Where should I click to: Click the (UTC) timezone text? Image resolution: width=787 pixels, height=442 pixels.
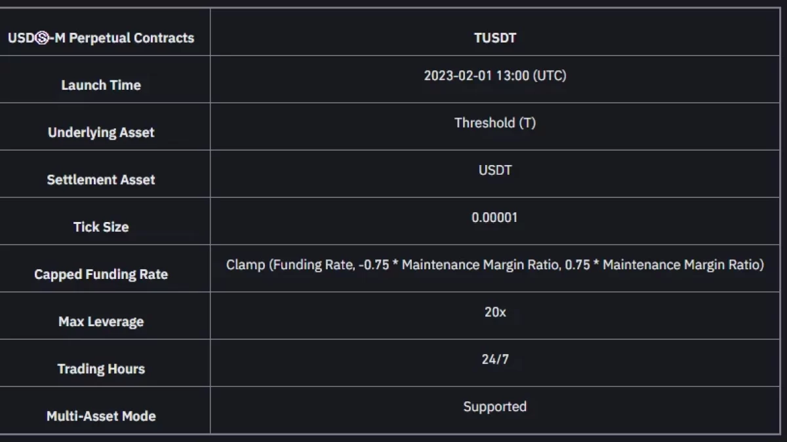(x=550, y=75)
